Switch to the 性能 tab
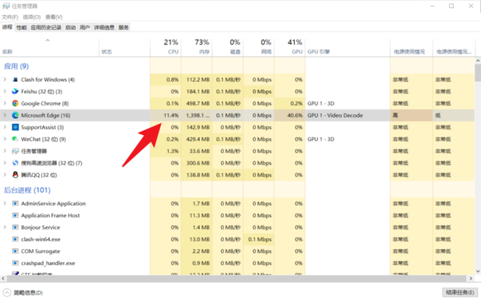Viewport: 481px width, 301px height. click(x=22, y=28)
